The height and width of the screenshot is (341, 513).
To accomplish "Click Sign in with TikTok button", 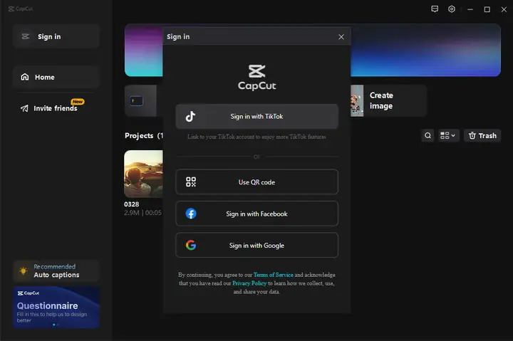I will coord(256,117).
